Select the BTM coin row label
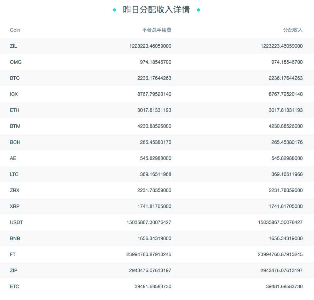The width and height of the screenshot is (314, 300). coord(15,126)
